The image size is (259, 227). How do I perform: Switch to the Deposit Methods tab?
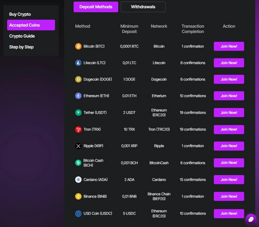(96, 7)
